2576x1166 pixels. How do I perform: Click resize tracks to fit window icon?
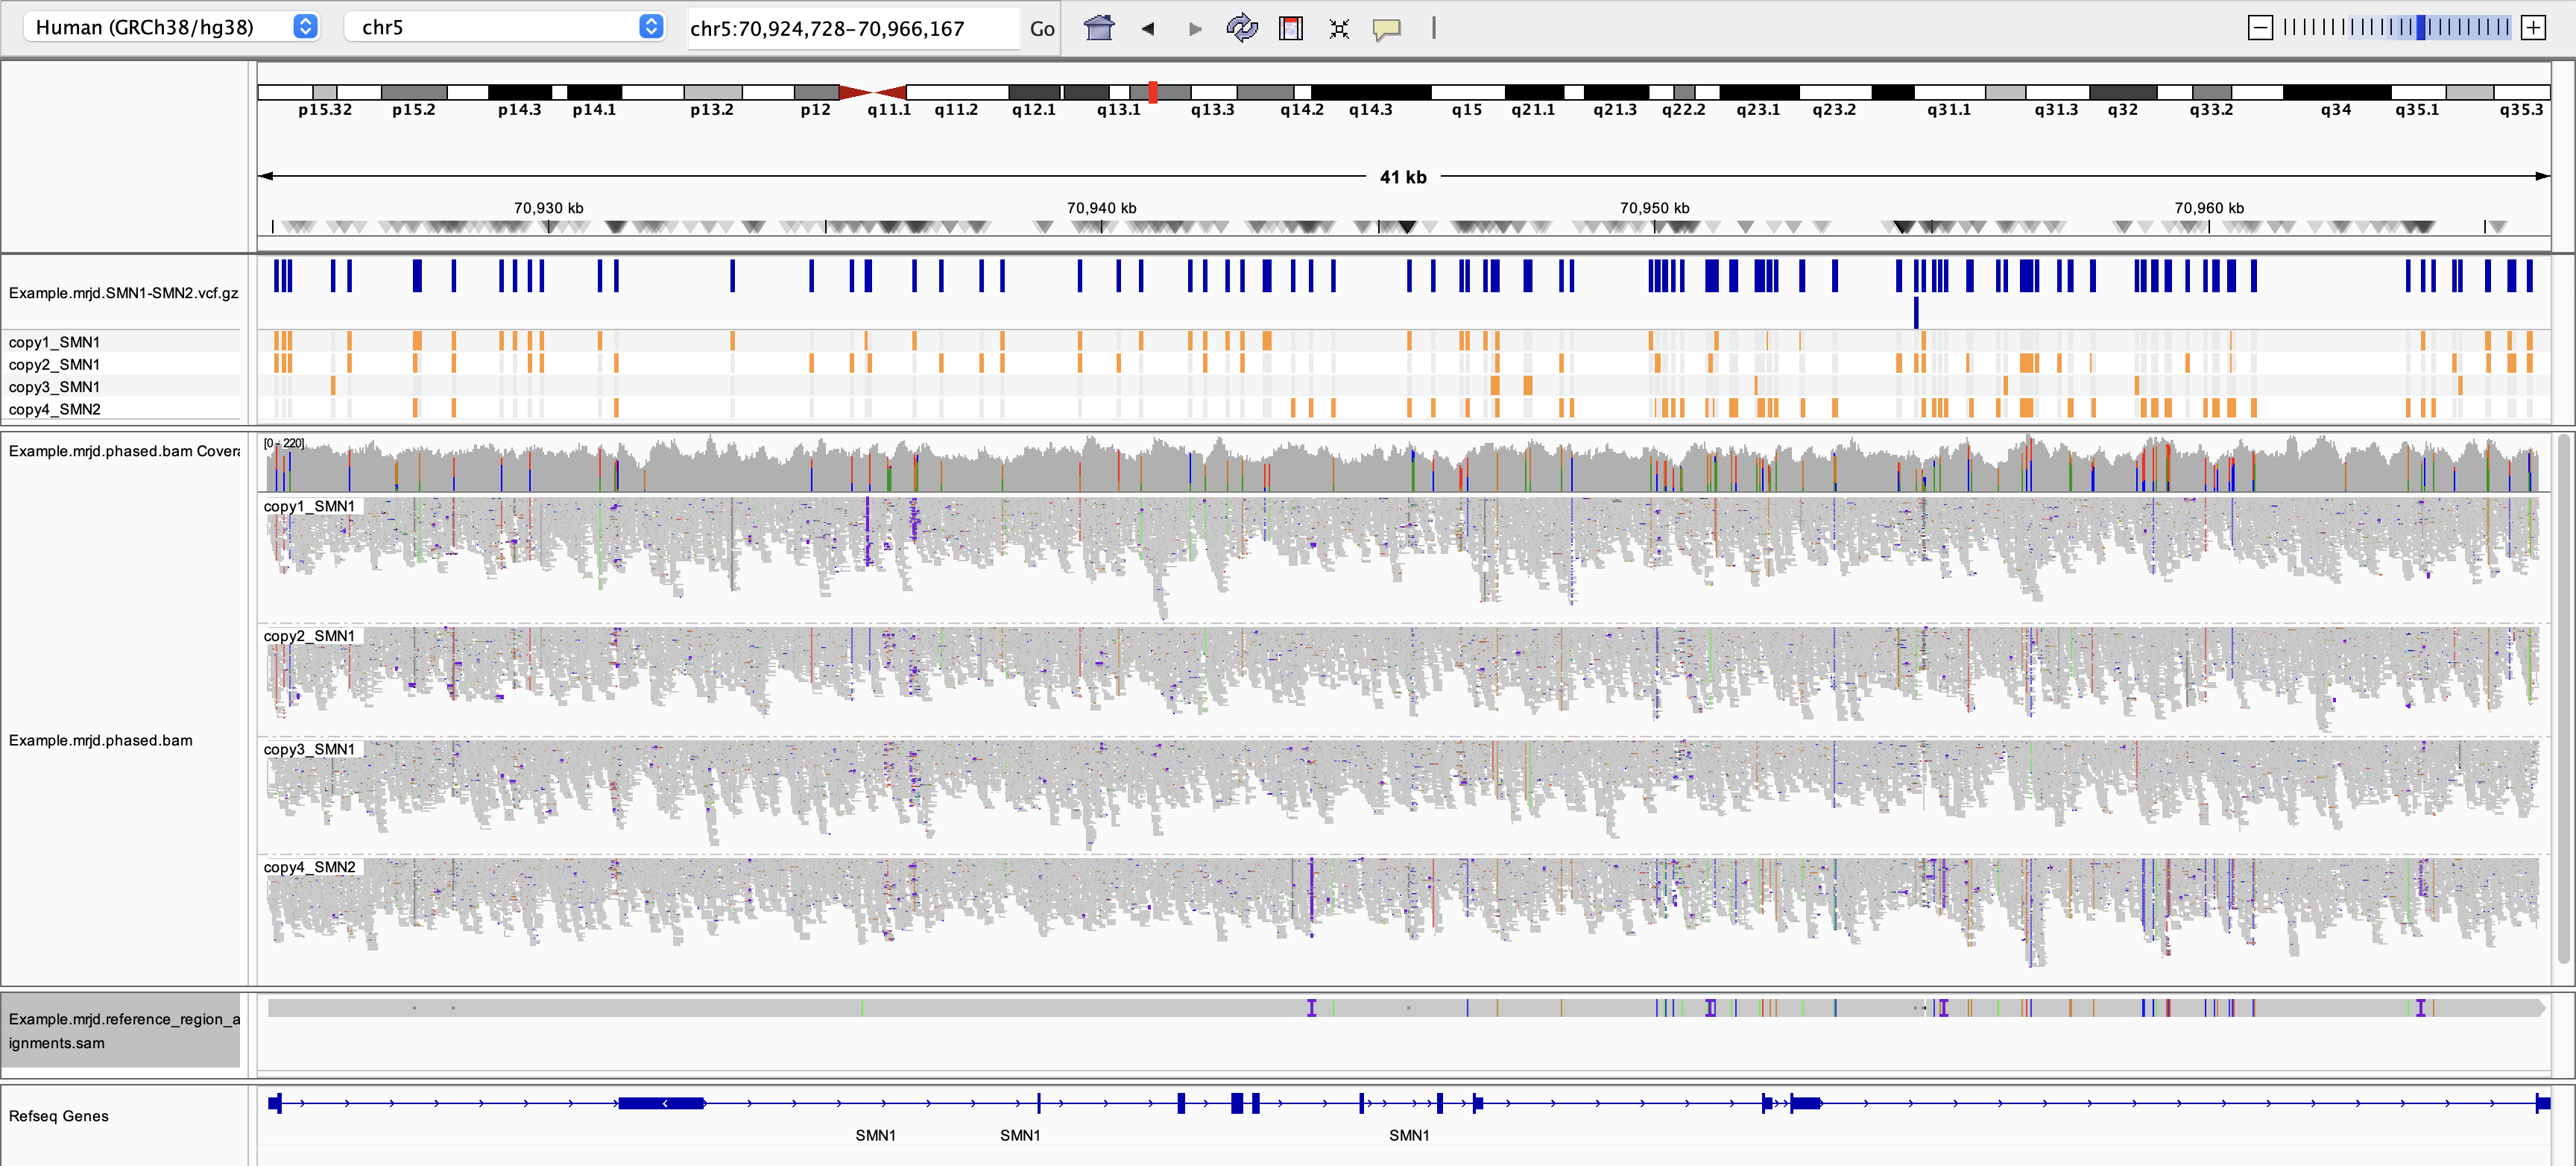coord(1339,28)
